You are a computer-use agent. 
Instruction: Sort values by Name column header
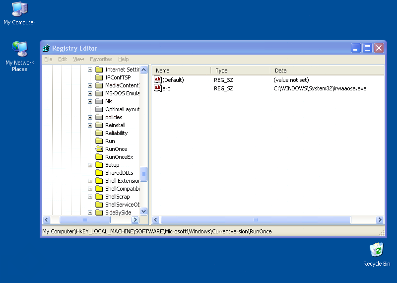pos(182,71)
